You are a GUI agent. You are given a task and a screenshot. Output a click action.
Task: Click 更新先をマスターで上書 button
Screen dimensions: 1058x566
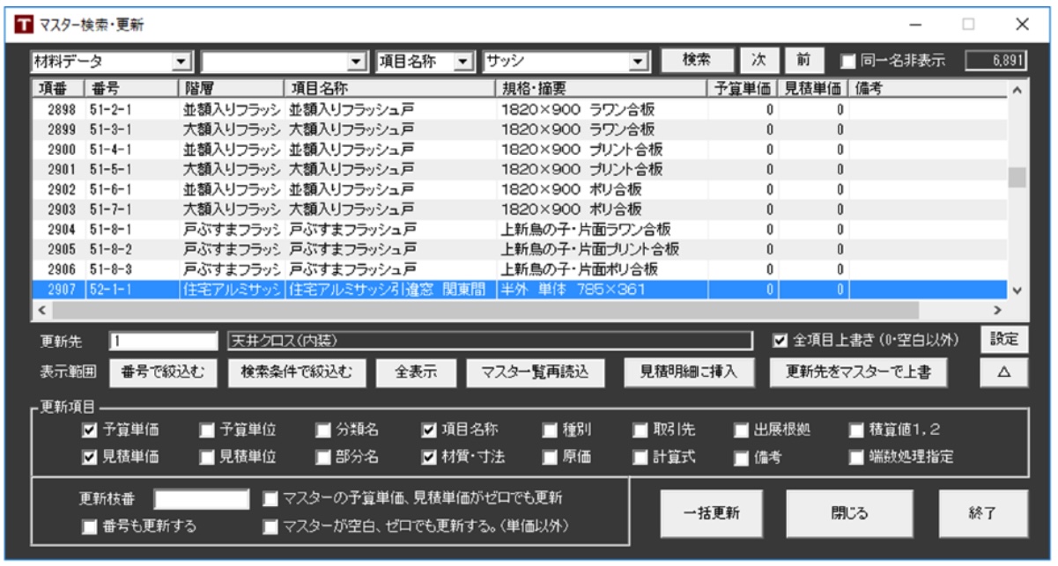(858, 372)
